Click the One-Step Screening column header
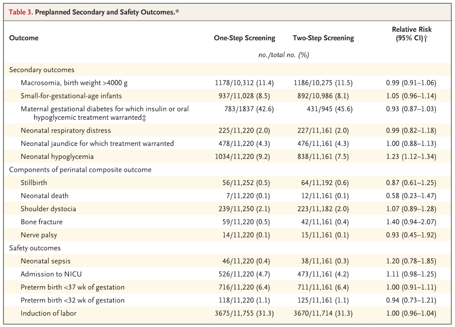455x327 pixels. coord(245,38)
